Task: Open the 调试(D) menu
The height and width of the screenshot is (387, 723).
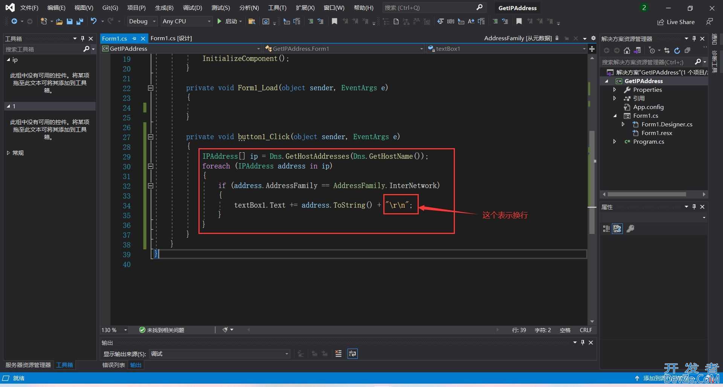Action: point(192,8)
